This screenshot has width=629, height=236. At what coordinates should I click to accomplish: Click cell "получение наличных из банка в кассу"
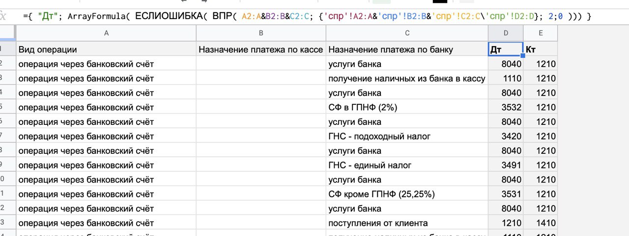407,78
